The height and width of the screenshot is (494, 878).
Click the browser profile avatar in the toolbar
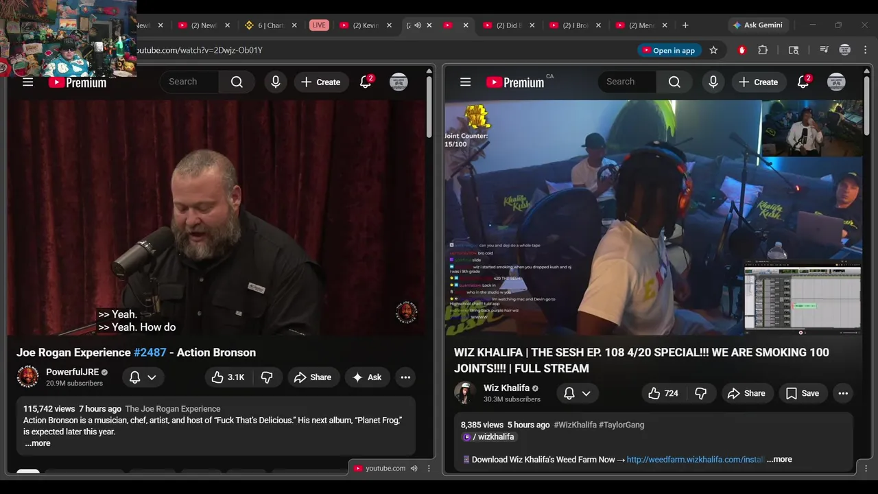tap(845, 50)
